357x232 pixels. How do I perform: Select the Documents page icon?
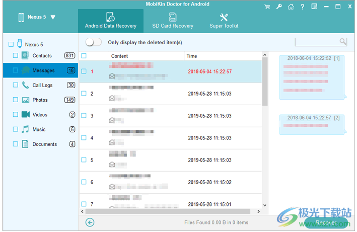tap(25, 144)
